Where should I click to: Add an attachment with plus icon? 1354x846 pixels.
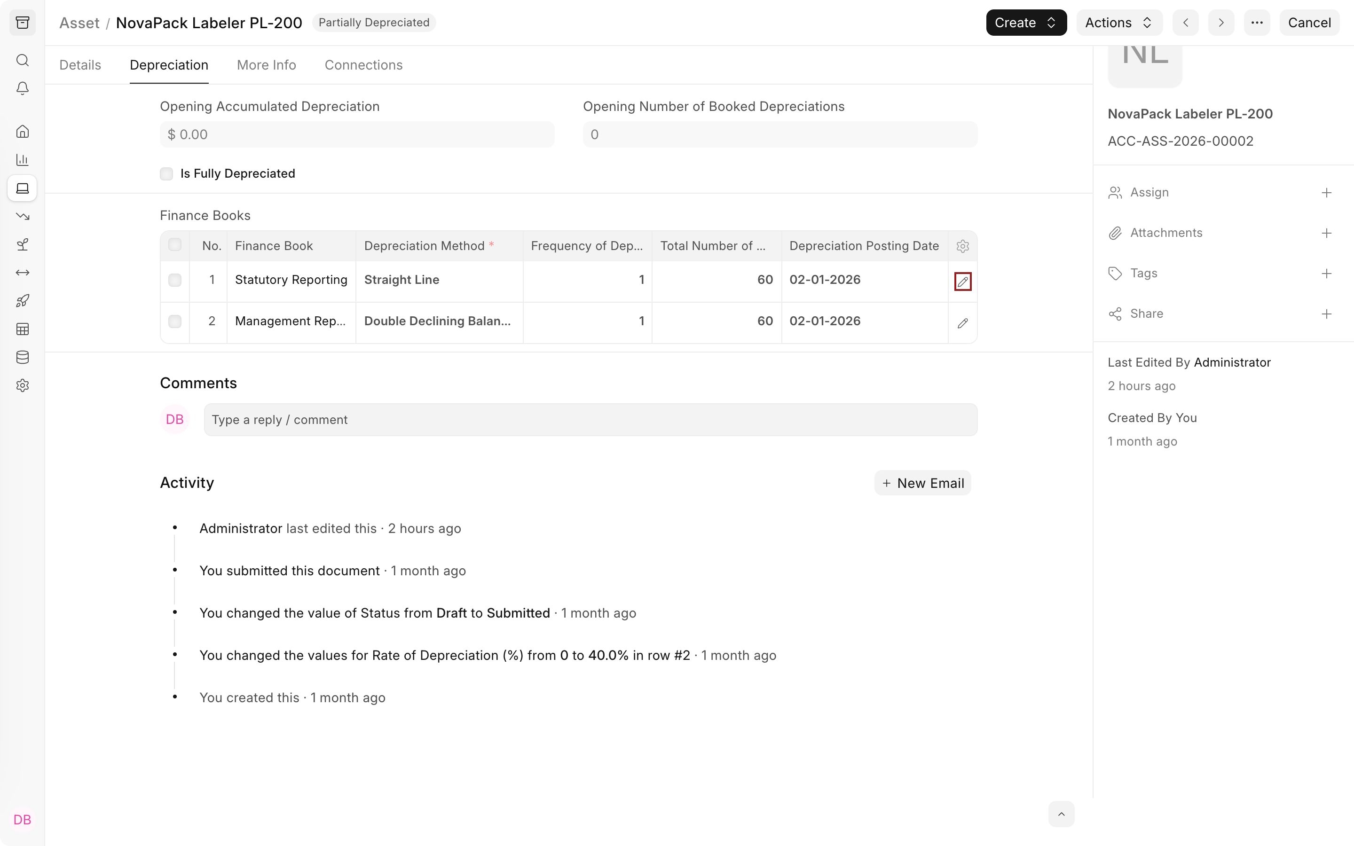coord(1326,233)
